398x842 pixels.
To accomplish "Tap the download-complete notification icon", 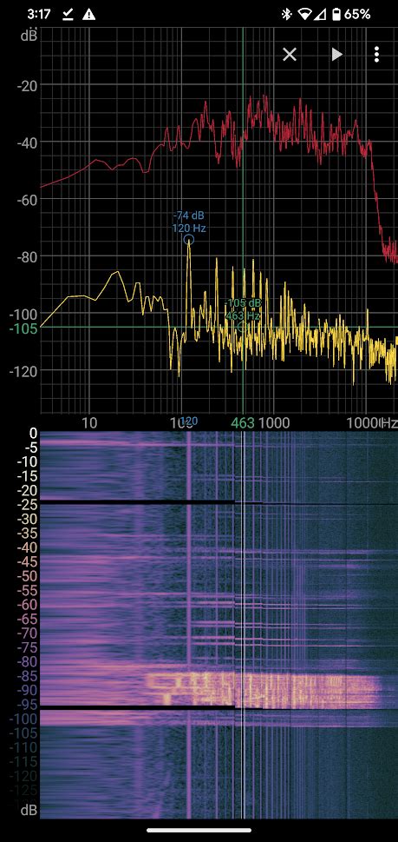I will (x=68, y=15).
